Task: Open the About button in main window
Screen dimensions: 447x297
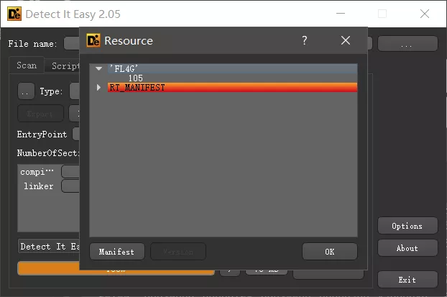Action: coord(407,248)
